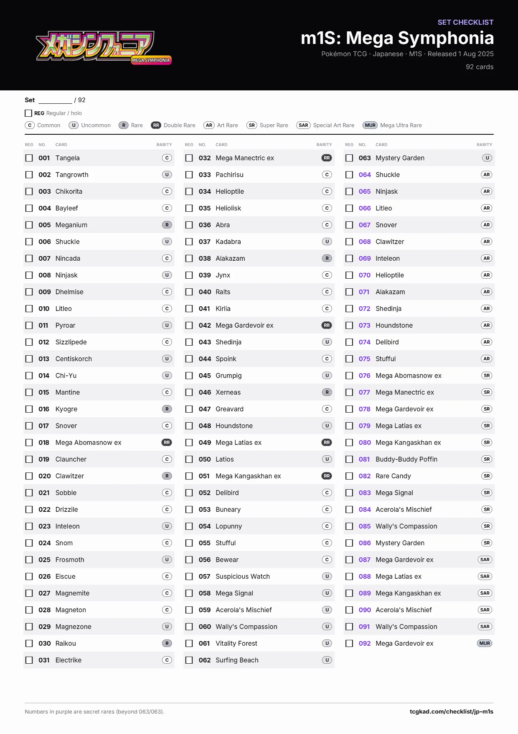Check the REG Regular / holo legend box

28,113
